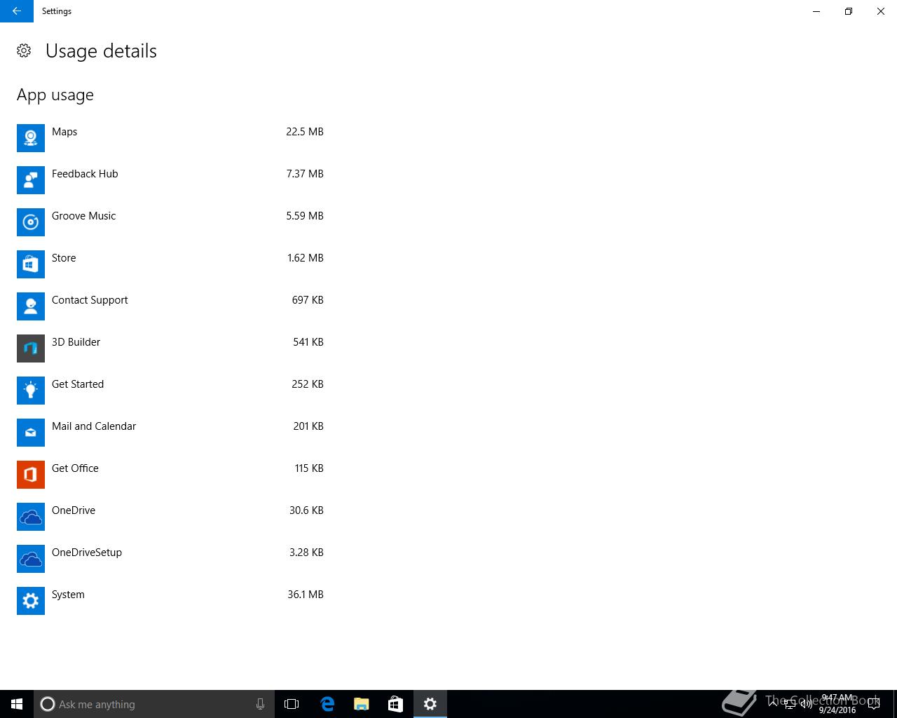This screenshot has height=718, width=897.
Task: Close the Settings window
Action: pos(881,11)
